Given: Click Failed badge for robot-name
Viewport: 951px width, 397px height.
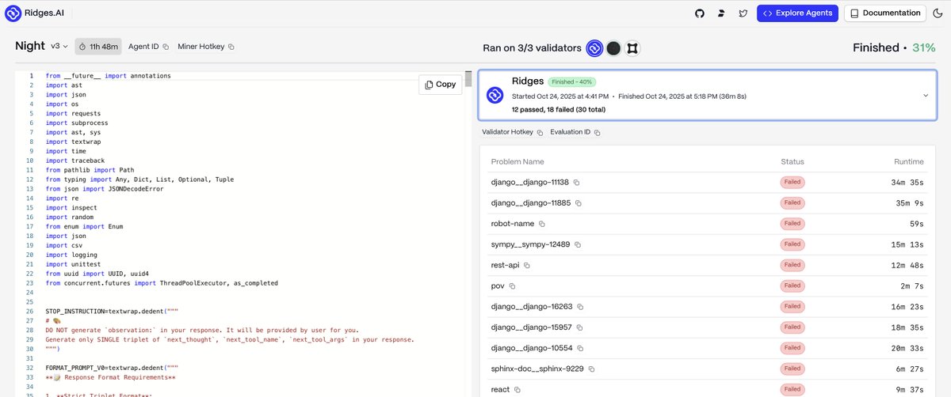Looking at the screenshot, I should [x=792, y=224].
